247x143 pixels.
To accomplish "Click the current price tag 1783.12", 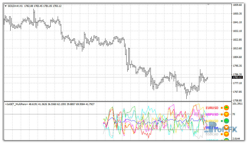I will click(237, 77).
